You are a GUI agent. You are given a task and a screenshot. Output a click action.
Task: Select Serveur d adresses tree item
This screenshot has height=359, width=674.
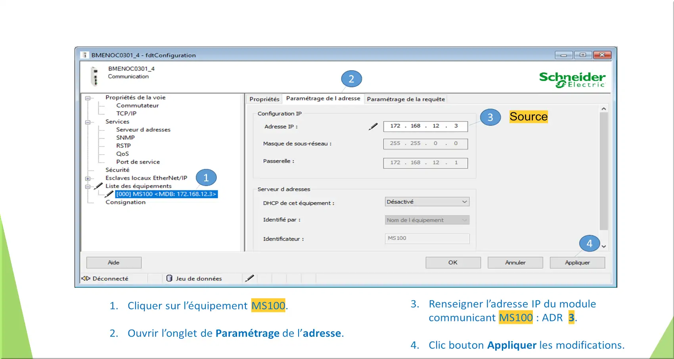[143, 130]
